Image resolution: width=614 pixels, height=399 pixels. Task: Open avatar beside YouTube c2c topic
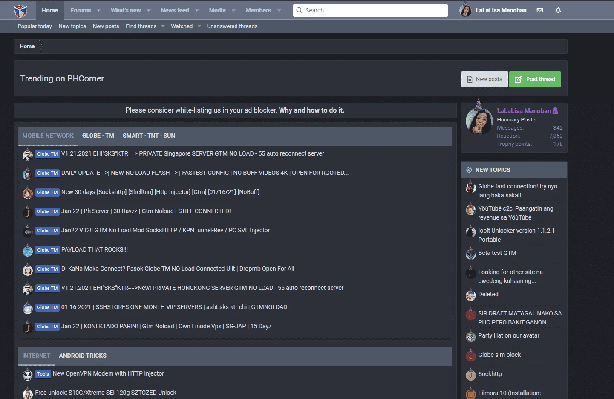470,209
